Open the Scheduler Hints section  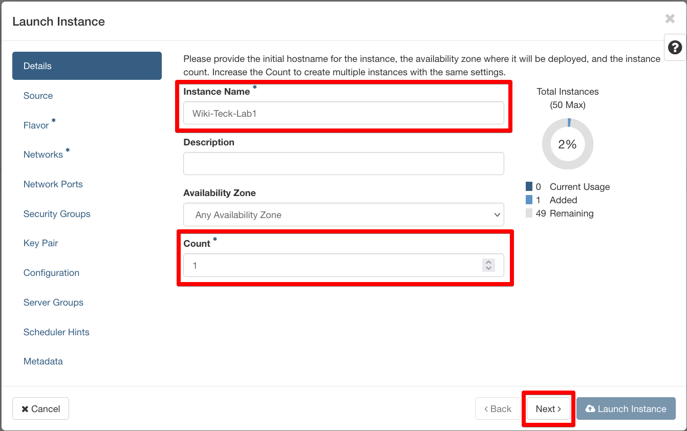tap(56, 332)
